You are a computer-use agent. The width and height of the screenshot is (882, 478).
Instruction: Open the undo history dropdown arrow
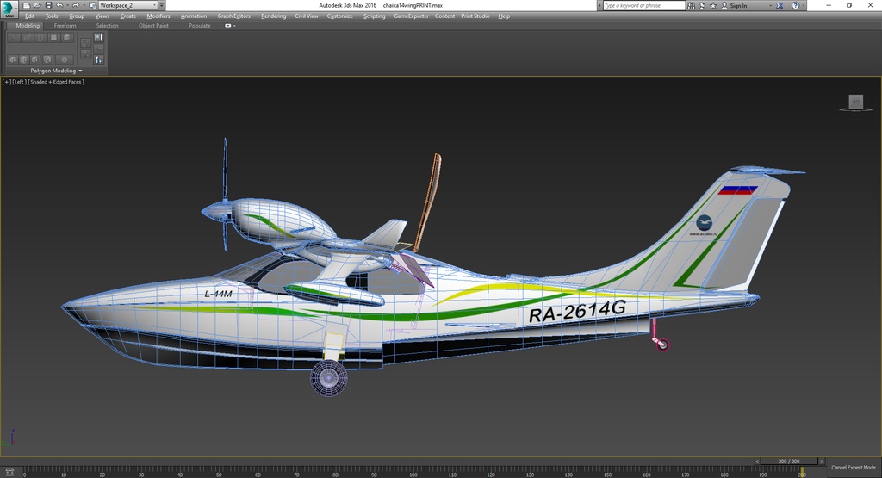(66, 5)
